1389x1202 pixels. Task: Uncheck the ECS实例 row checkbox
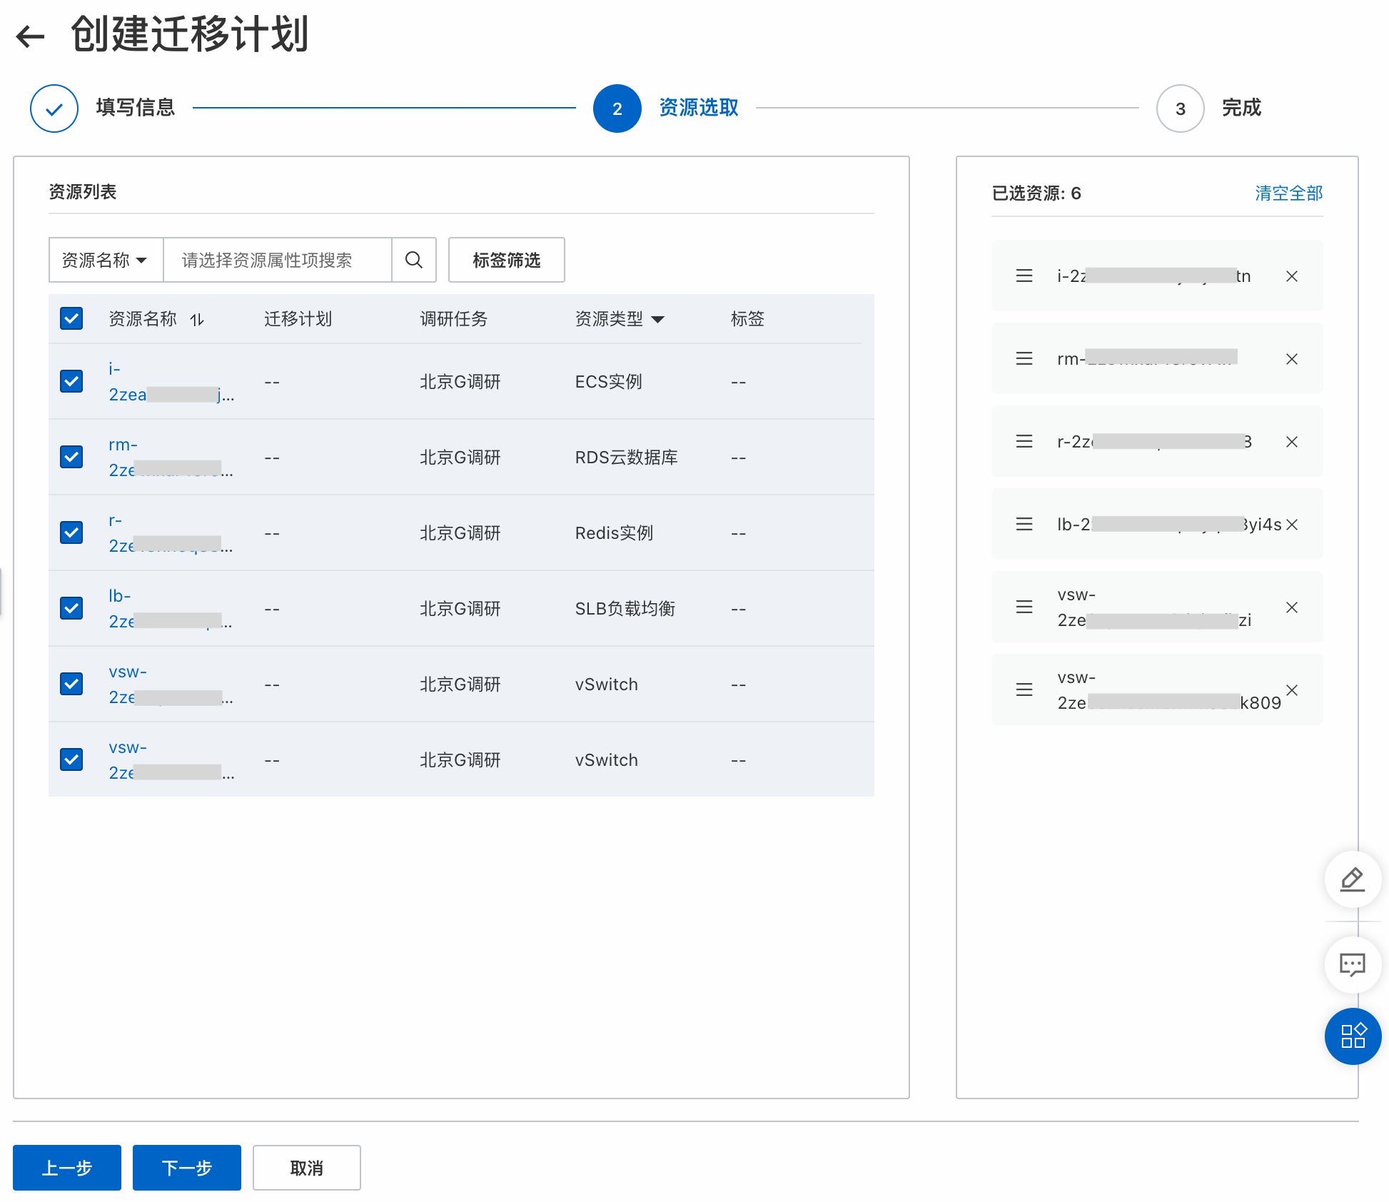pyautogui.click(x=71, y=381)
